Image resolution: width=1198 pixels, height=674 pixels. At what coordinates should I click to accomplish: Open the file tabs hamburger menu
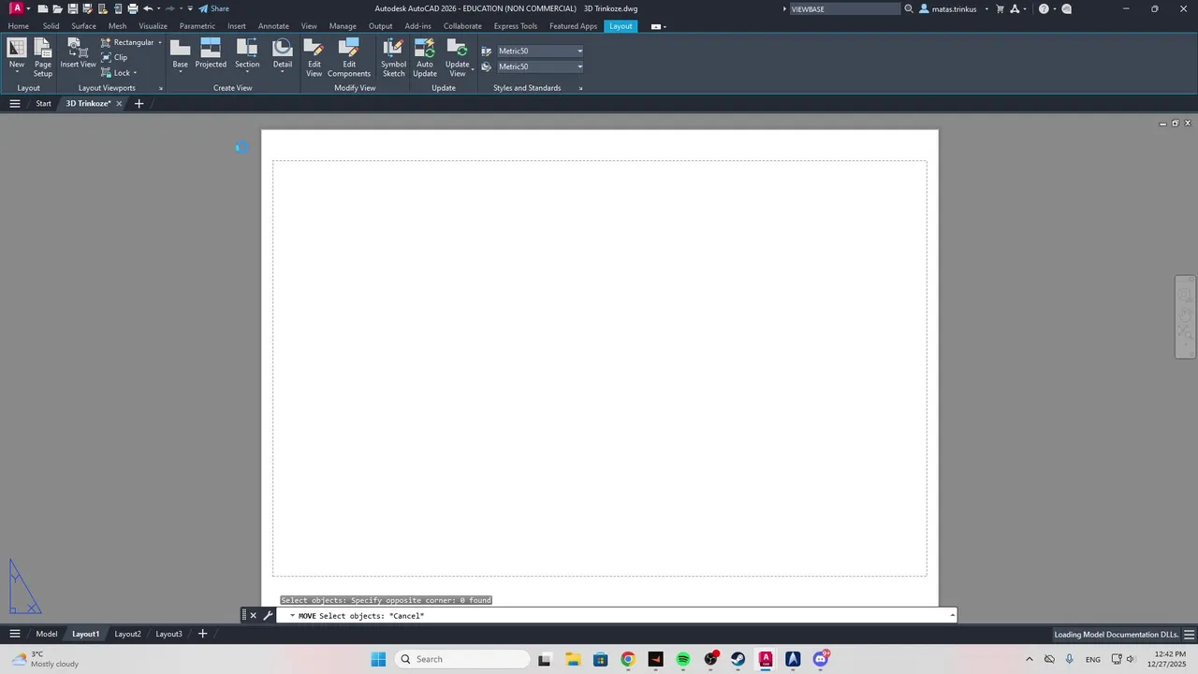[x=15, y=103]
